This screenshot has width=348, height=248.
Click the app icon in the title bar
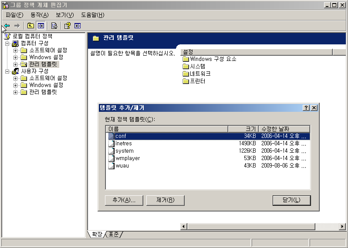(5, 5)
